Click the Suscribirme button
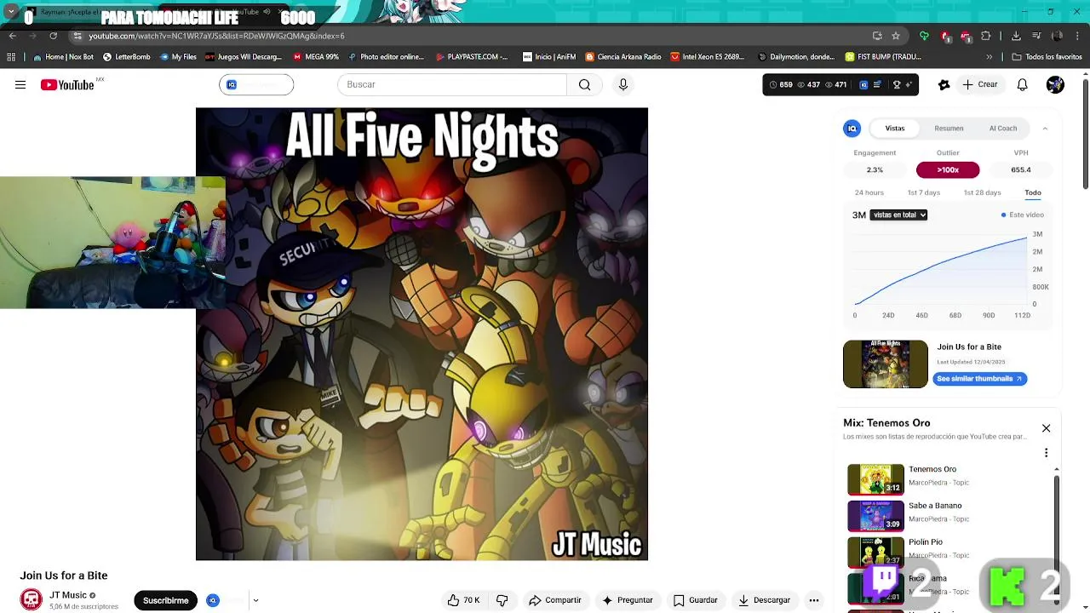1090x613 pixels. [x=165, y=600]
